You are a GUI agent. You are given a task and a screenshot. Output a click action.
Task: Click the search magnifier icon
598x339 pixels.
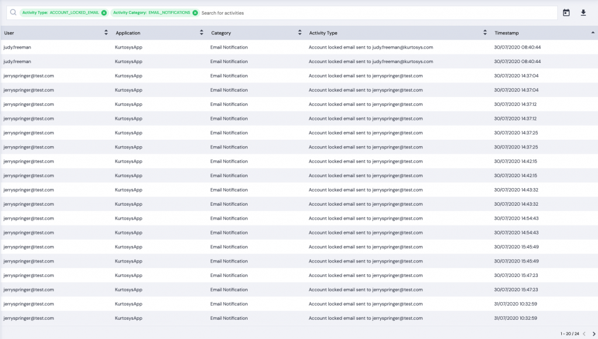(13, 13)
